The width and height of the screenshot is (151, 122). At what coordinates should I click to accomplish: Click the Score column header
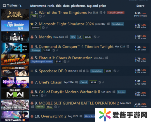(x=140, y=6)
